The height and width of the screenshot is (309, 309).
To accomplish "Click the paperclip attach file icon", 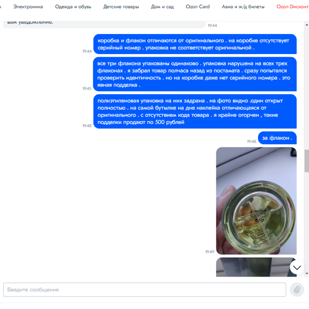I will pos(297,289).
